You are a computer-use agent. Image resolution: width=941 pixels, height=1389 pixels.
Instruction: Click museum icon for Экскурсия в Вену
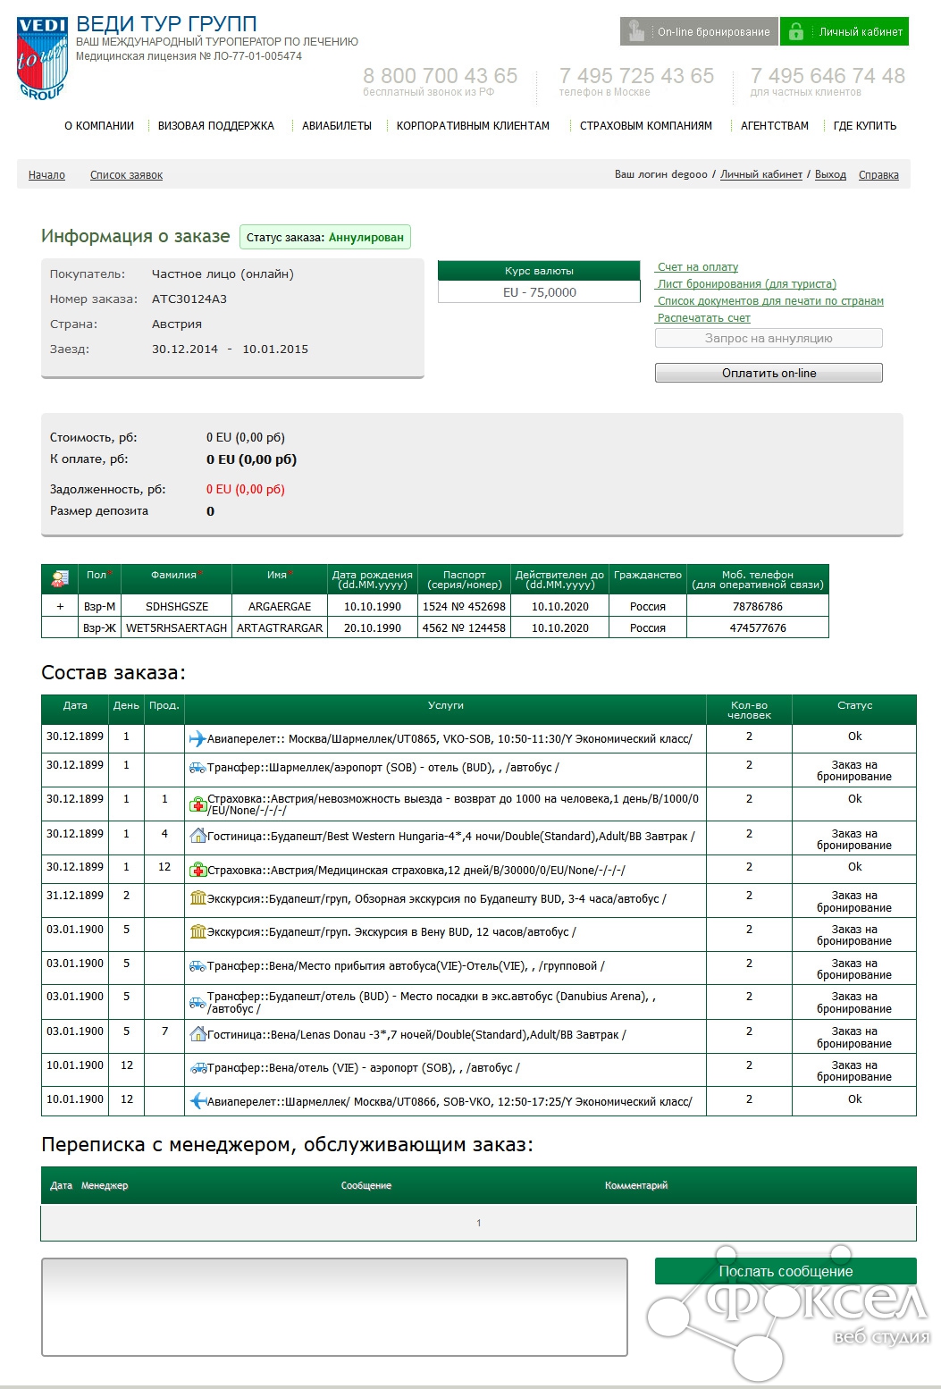point(197,932)
